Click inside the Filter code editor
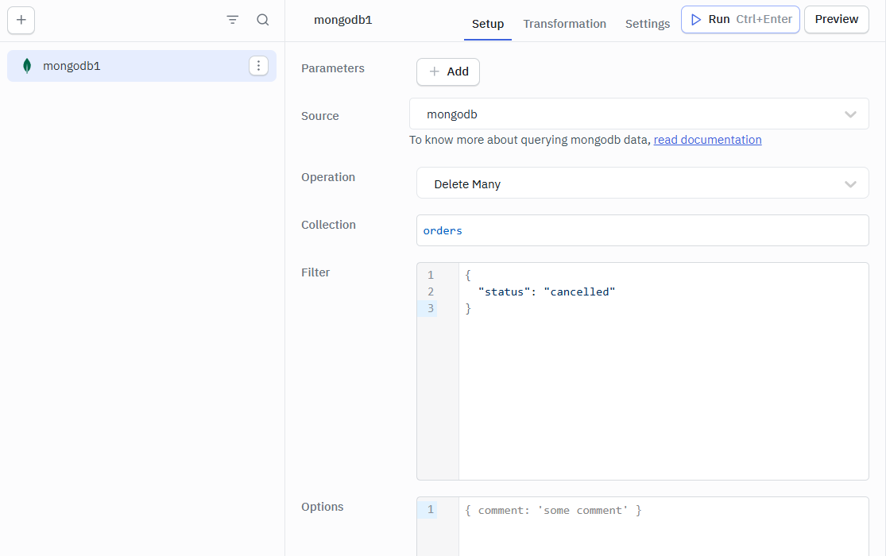The height and width of the screenshot is (556, 886). pos(663,381)
